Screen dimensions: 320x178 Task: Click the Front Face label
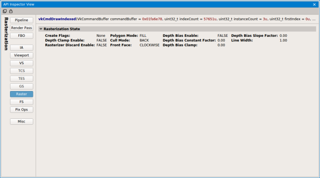pyautogui.click(x=121, y=45)
